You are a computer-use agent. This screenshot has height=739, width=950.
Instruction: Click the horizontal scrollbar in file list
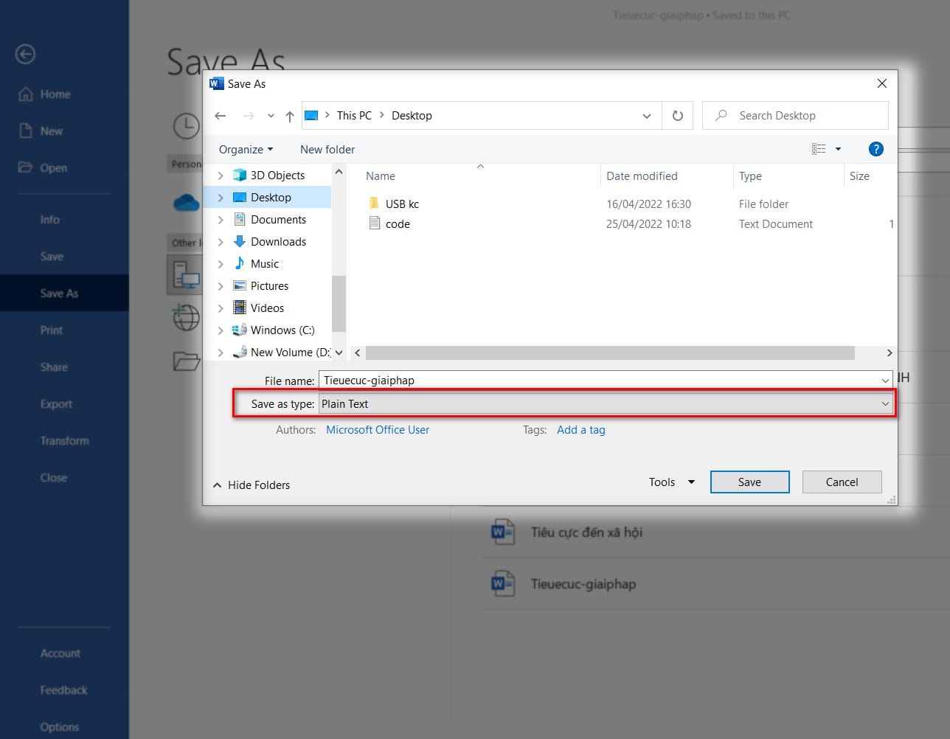pos(609,353)
